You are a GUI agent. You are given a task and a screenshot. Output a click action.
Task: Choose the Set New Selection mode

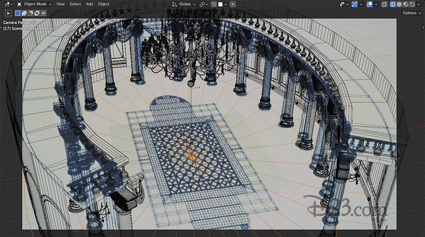tap(18, 13)
